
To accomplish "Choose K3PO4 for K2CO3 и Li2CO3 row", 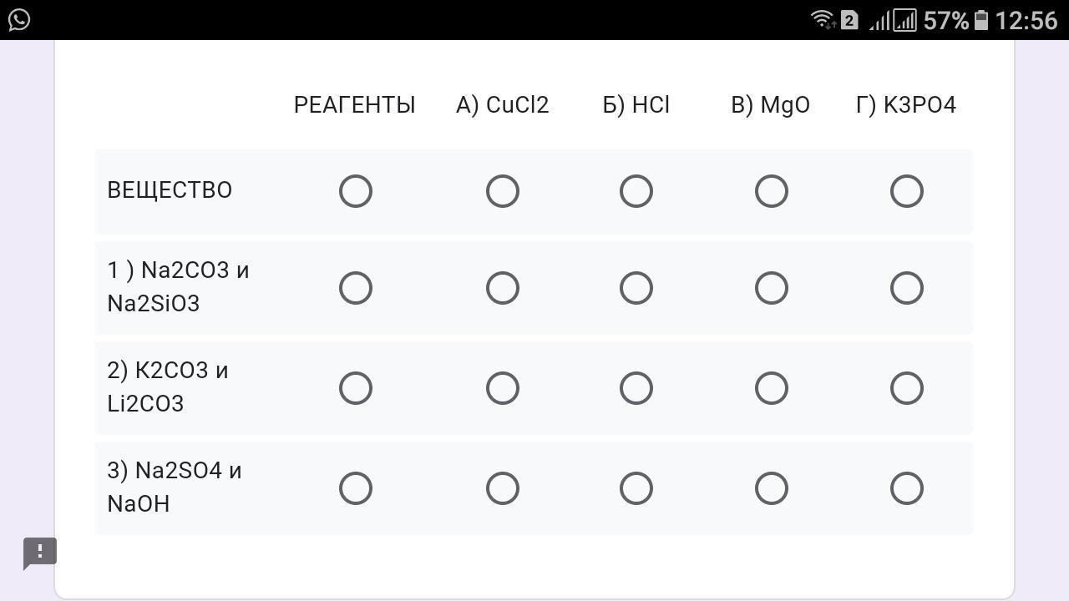I will tap(907, 388).
